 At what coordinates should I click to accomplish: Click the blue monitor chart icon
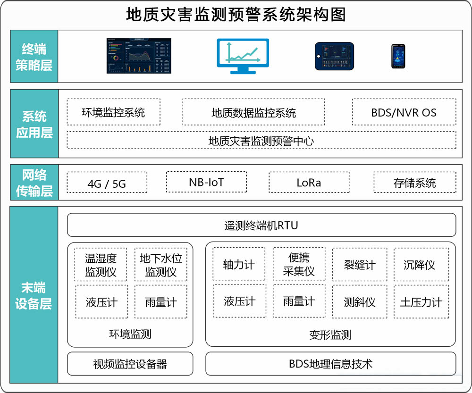coord(243,56)
